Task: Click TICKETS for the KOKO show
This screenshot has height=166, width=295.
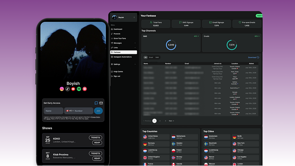Action: point(96,138)
